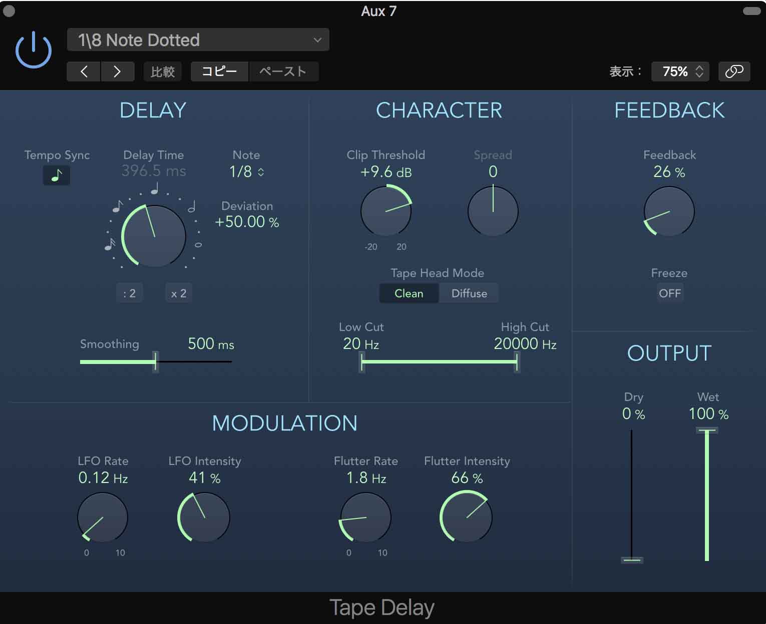The width and height of the screenshot is (766, 624).
Task: Click the LFO Intensity knob
Action: (x=204, y=517)
